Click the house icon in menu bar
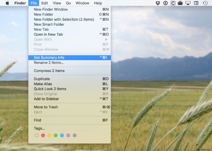The image size is (212, 151). click(180, 3)
